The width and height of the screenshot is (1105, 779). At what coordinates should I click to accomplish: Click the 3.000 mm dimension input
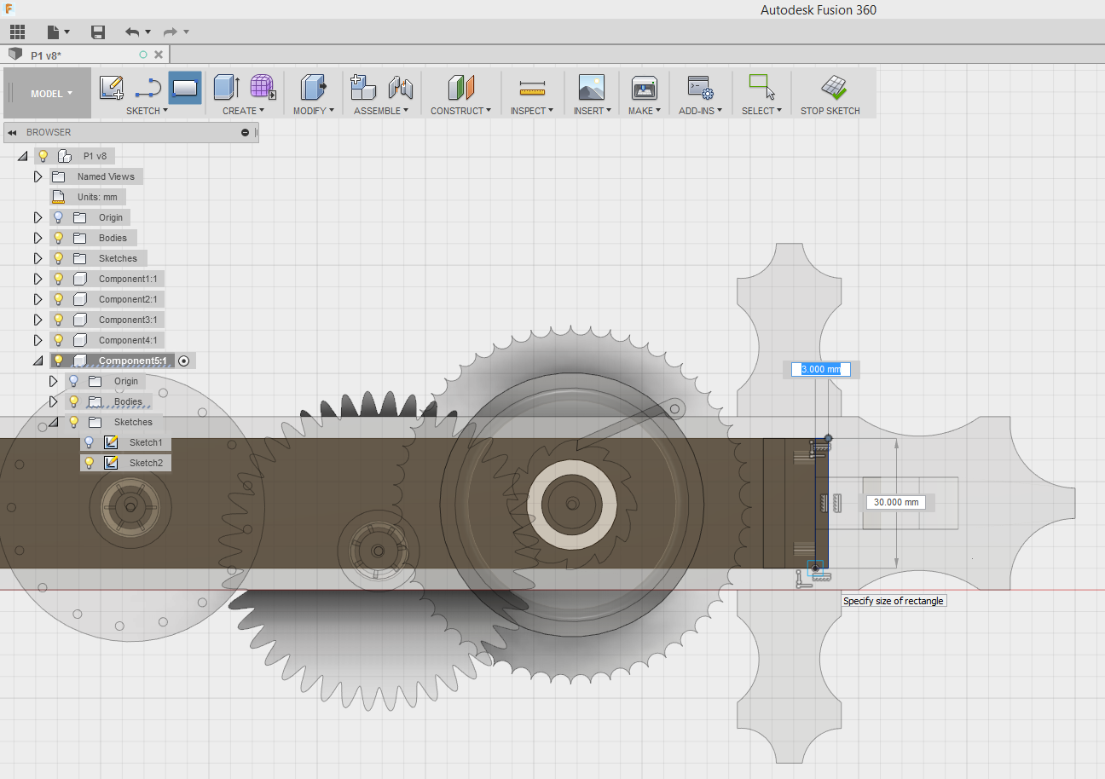coord(821,369)
